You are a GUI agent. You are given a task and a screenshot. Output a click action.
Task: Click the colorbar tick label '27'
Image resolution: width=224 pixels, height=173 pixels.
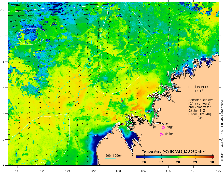click(161, 162)
